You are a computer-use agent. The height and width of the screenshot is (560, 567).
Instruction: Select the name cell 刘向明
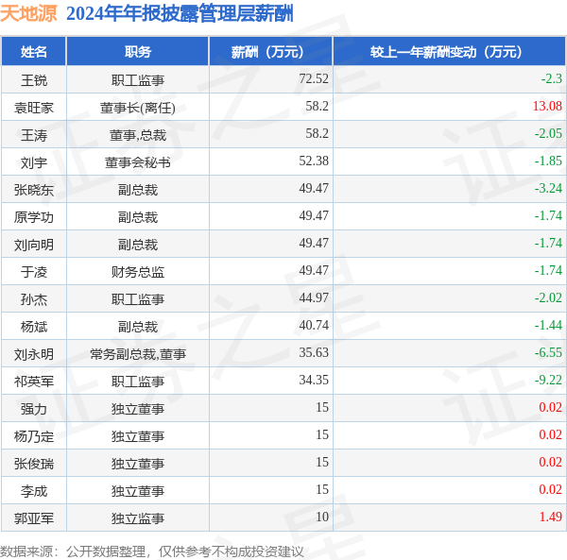(x=34, y=245)
